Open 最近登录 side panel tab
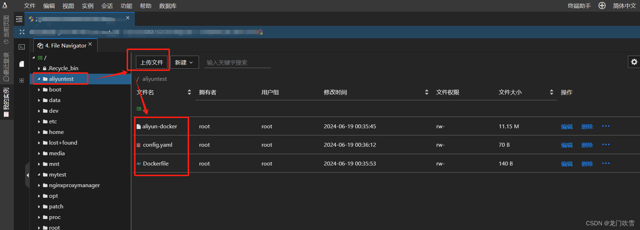 [x=6, y=67]
